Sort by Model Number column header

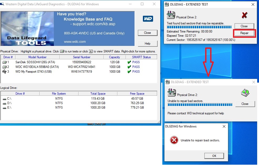[37, 57]
